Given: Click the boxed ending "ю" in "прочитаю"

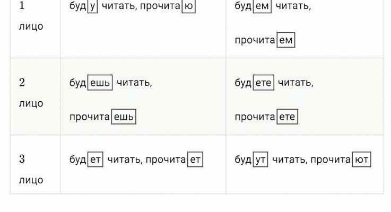Looking at the screenshot, I should coord(189,6).
